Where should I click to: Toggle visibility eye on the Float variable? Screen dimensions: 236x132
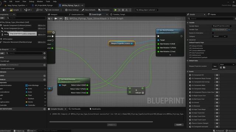tap(45, 95)
